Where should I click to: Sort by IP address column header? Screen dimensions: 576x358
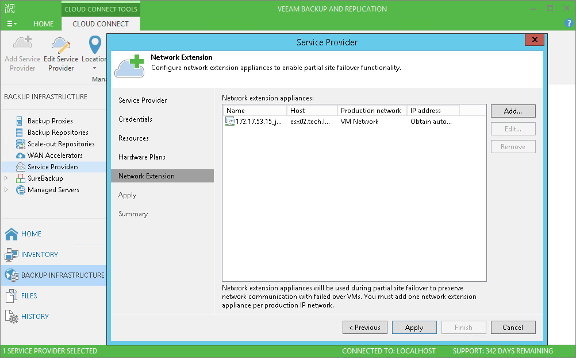433,110
